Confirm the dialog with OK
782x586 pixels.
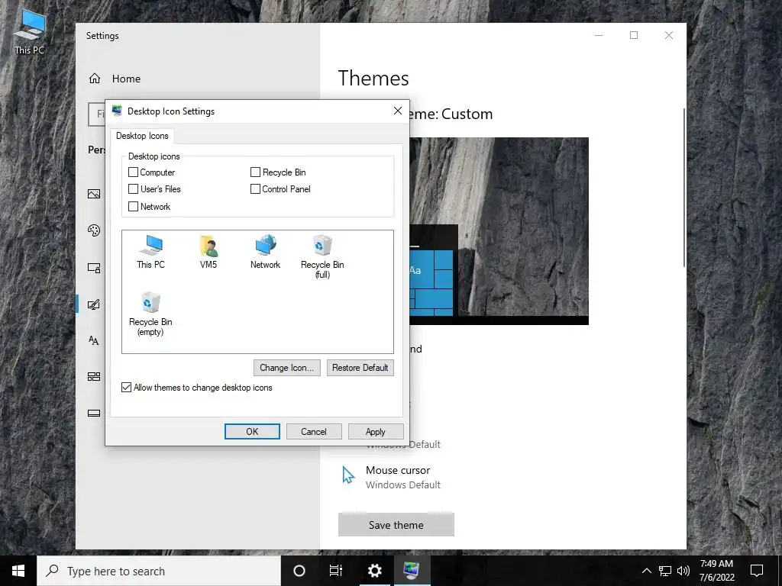pyautogui.click(x=252, y=432)
